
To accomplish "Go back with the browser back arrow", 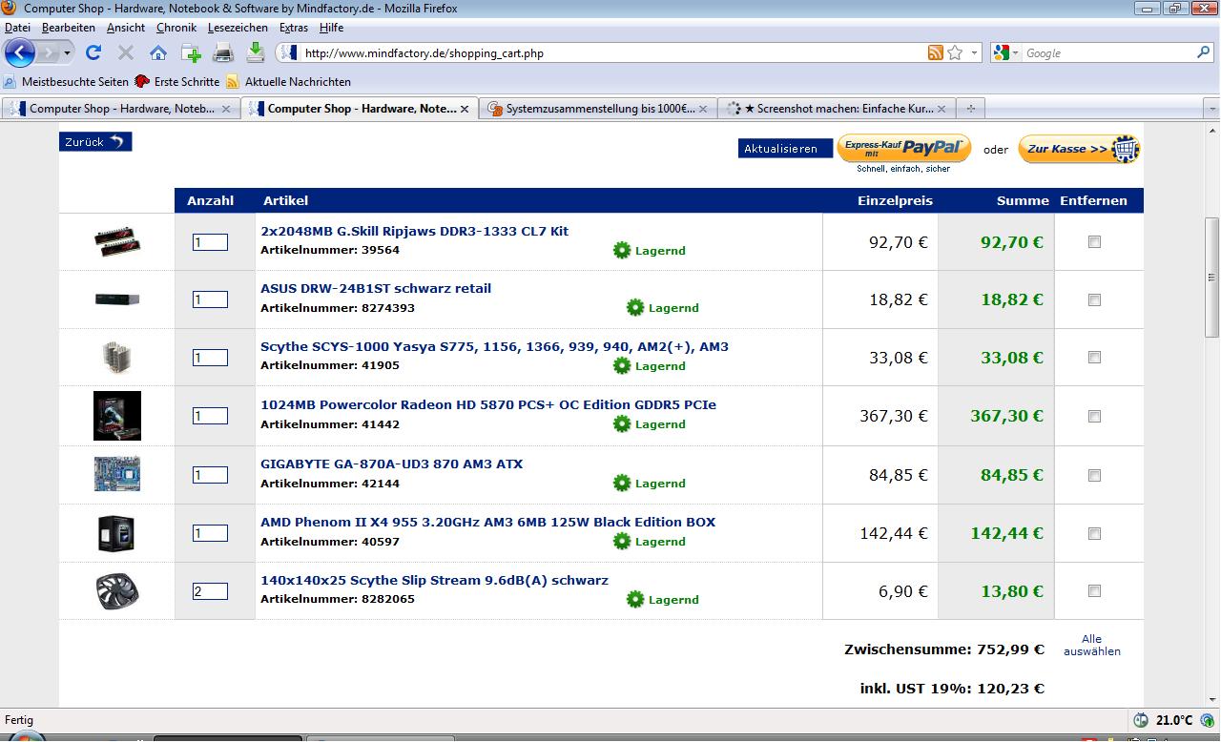I will 21,52.
